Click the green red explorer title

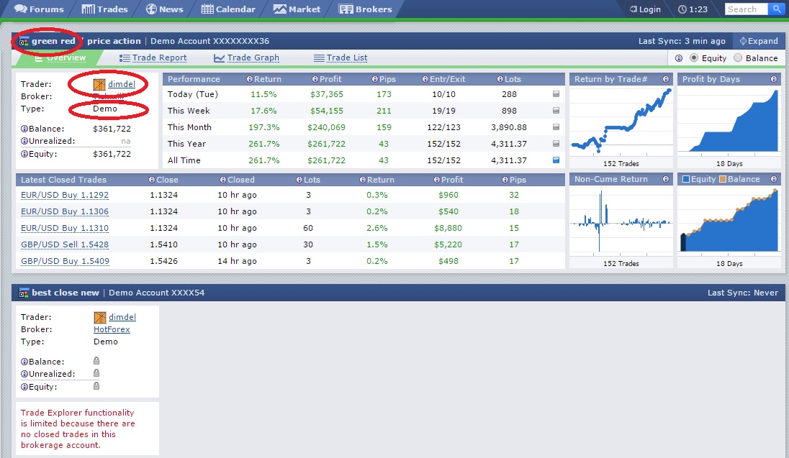point(53,41)
